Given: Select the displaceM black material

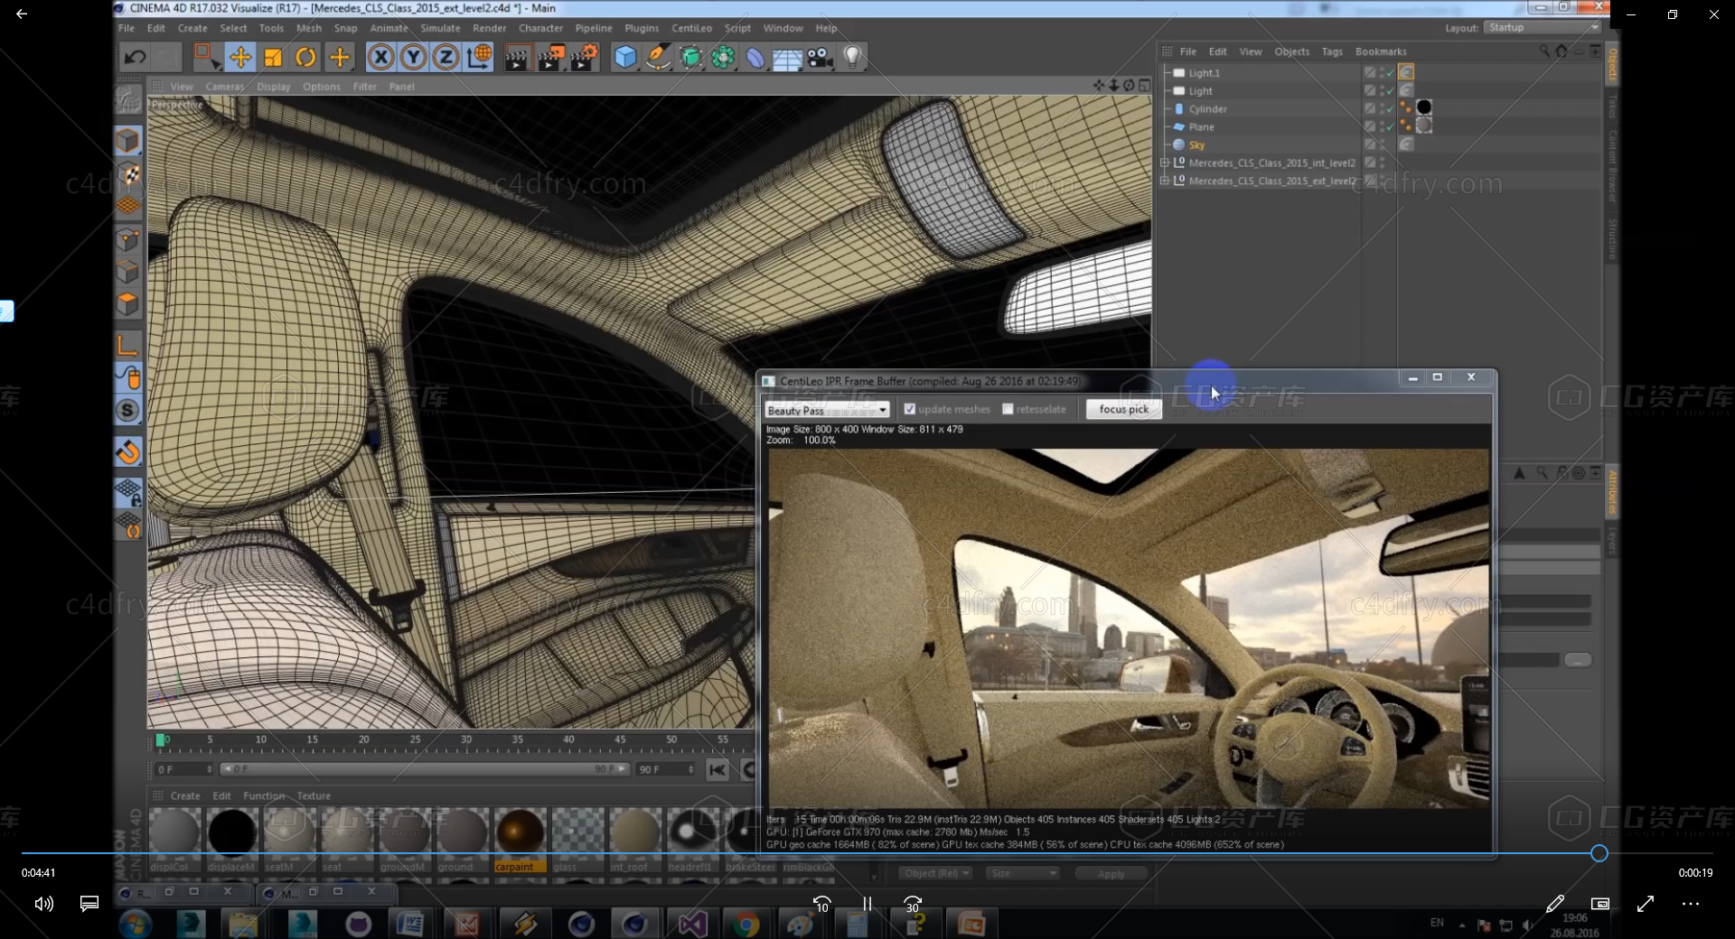Looking at the screenshot, I should click(231, 832).
